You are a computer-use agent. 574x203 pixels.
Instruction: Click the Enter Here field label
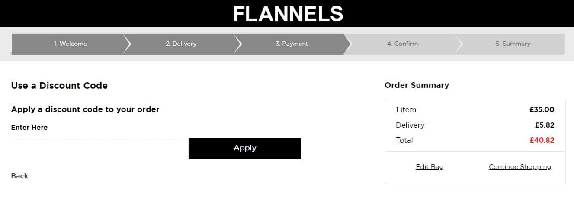point(29,128)
